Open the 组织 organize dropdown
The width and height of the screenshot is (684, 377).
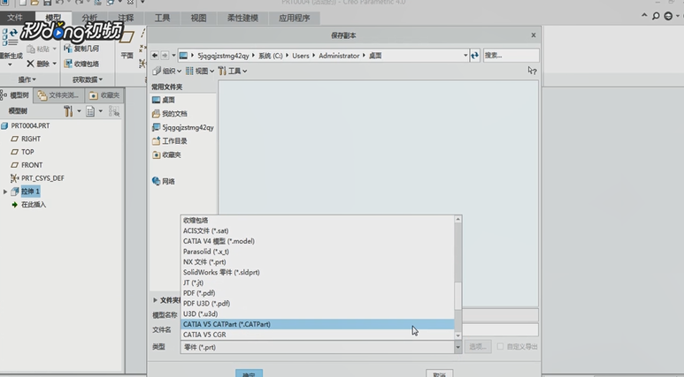(x=167, y=71)
